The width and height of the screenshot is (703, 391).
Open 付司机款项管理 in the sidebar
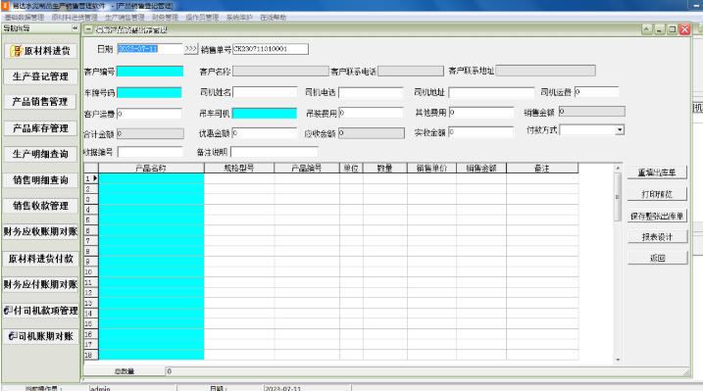pyautogui.click(x=41, y=311)
